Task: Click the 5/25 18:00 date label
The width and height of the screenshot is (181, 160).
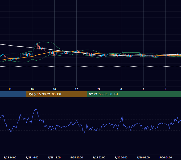Action: click(x=54, y=157)
